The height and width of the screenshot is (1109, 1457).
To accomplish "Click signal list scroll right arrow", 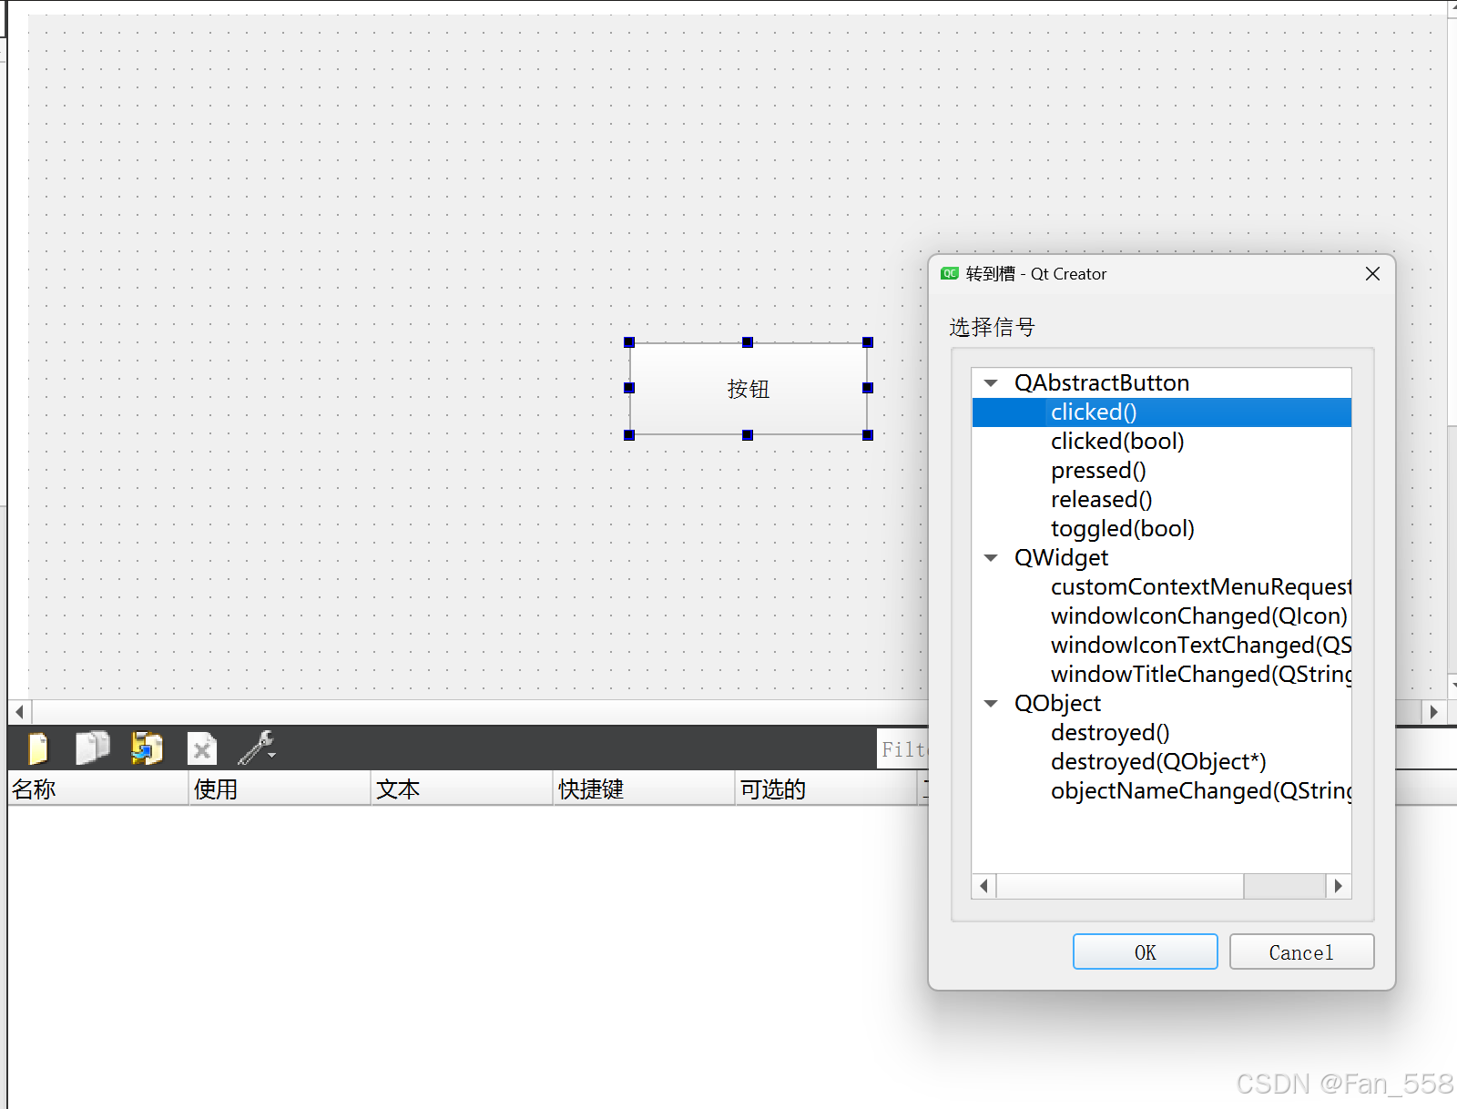I will pos(1338,886).
